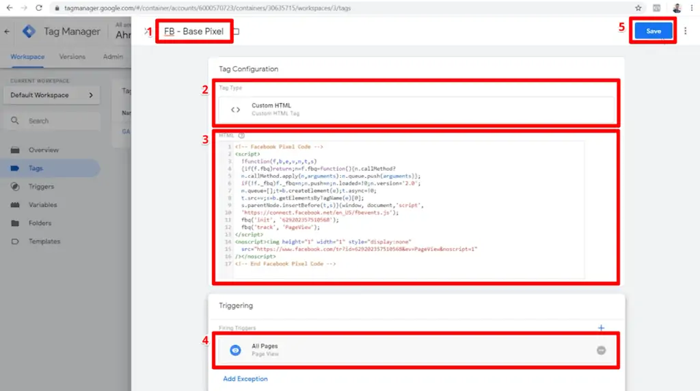Screen dimensions: 700x391
Task: Open Folders in the sidebar
Action: (x=40, y=223)
